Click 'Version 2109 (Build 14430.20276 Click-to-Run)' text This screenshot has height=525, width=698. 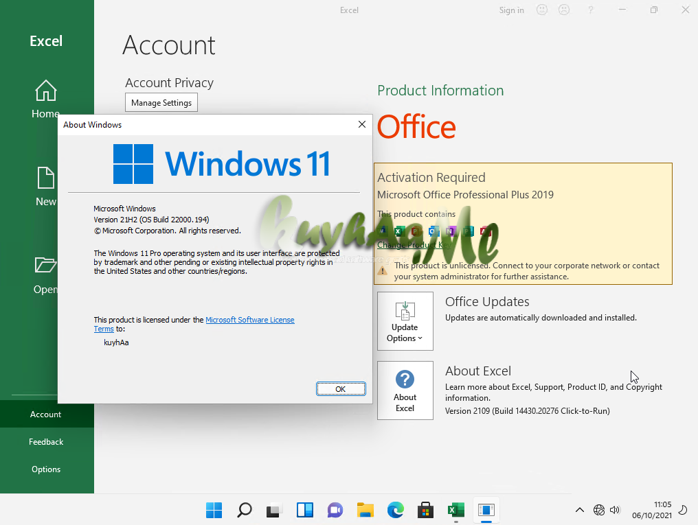(x=528, y=411)
